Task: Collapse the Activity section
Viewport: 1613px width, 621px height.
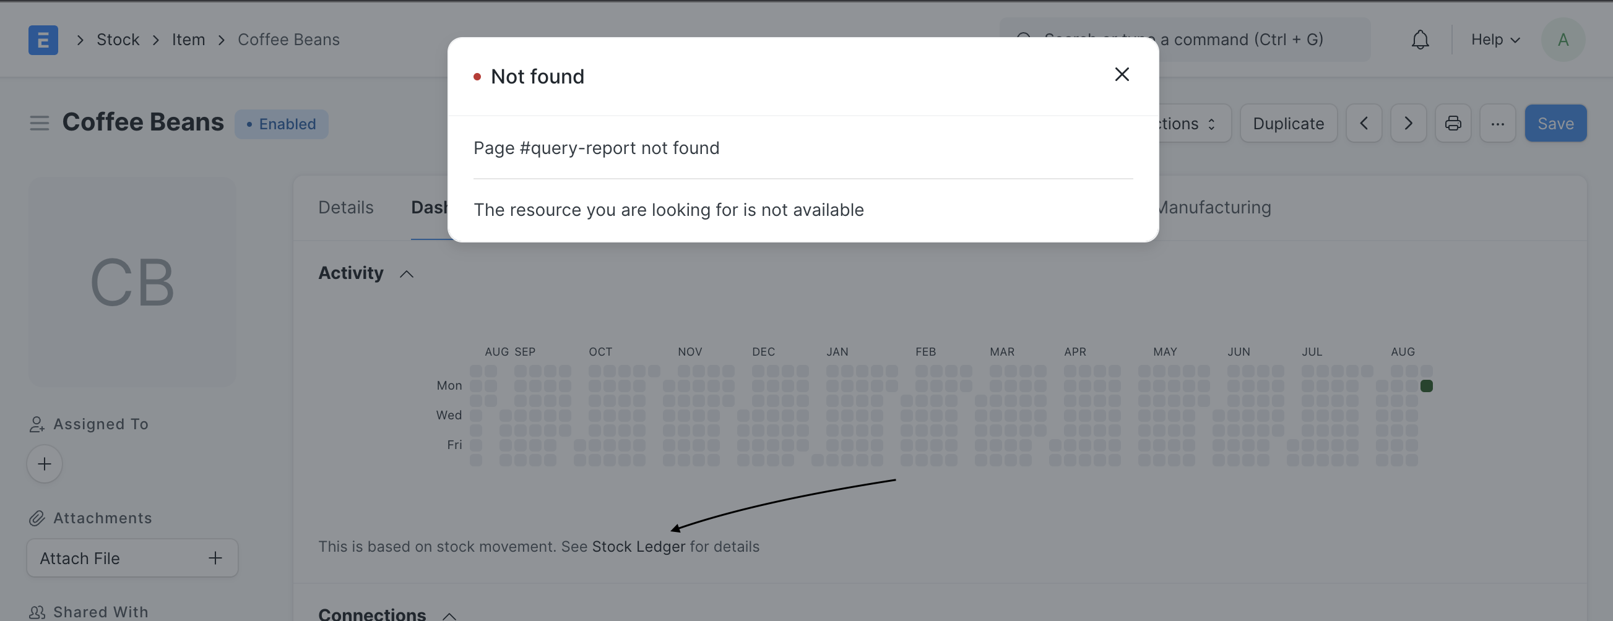Action: (x=407, y=273)
